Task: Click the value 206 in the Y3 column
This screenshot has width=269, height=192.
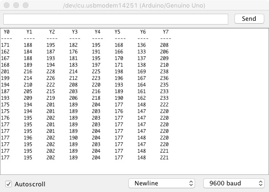Action: click(73, 98)
